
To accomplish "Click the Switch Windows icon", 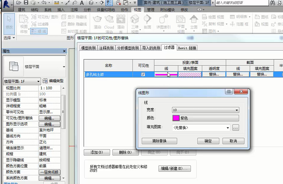I will (126, 3).
